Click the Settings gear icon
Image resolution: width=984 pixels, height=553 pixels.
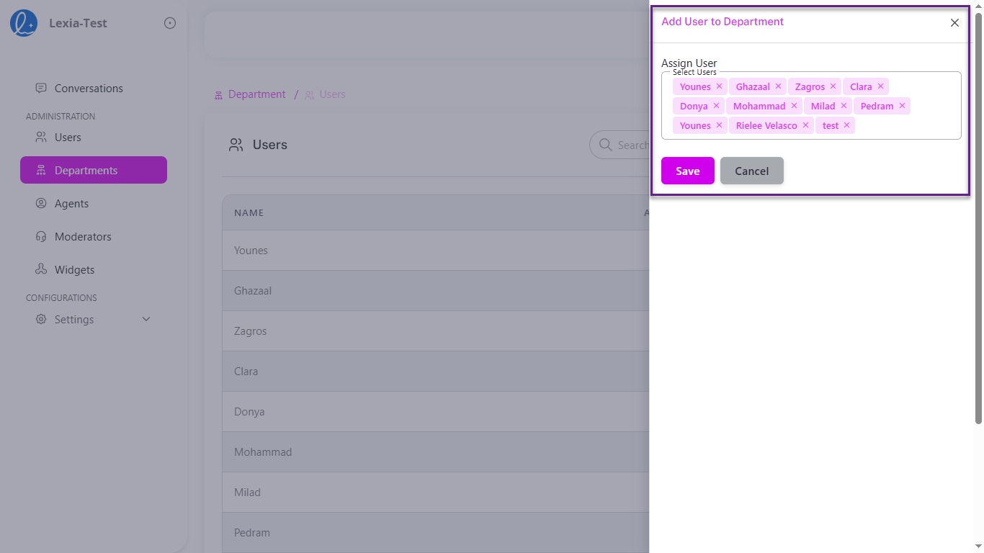[x=40, y=319]
